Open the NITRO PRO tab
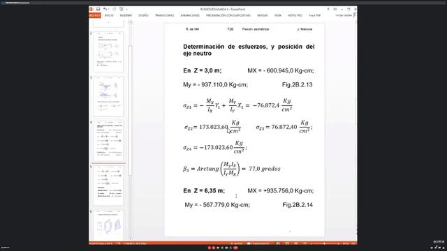This screenshot has height=251, width=447. 295,15
